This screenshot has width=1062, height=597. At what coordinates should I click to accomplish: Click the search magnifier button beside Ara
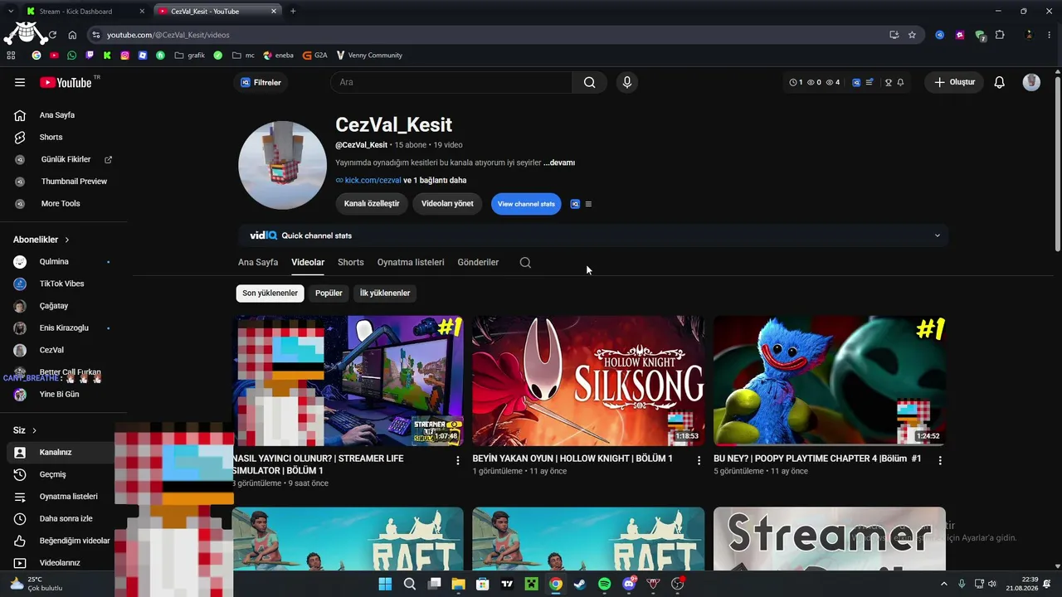click(589, 82)
